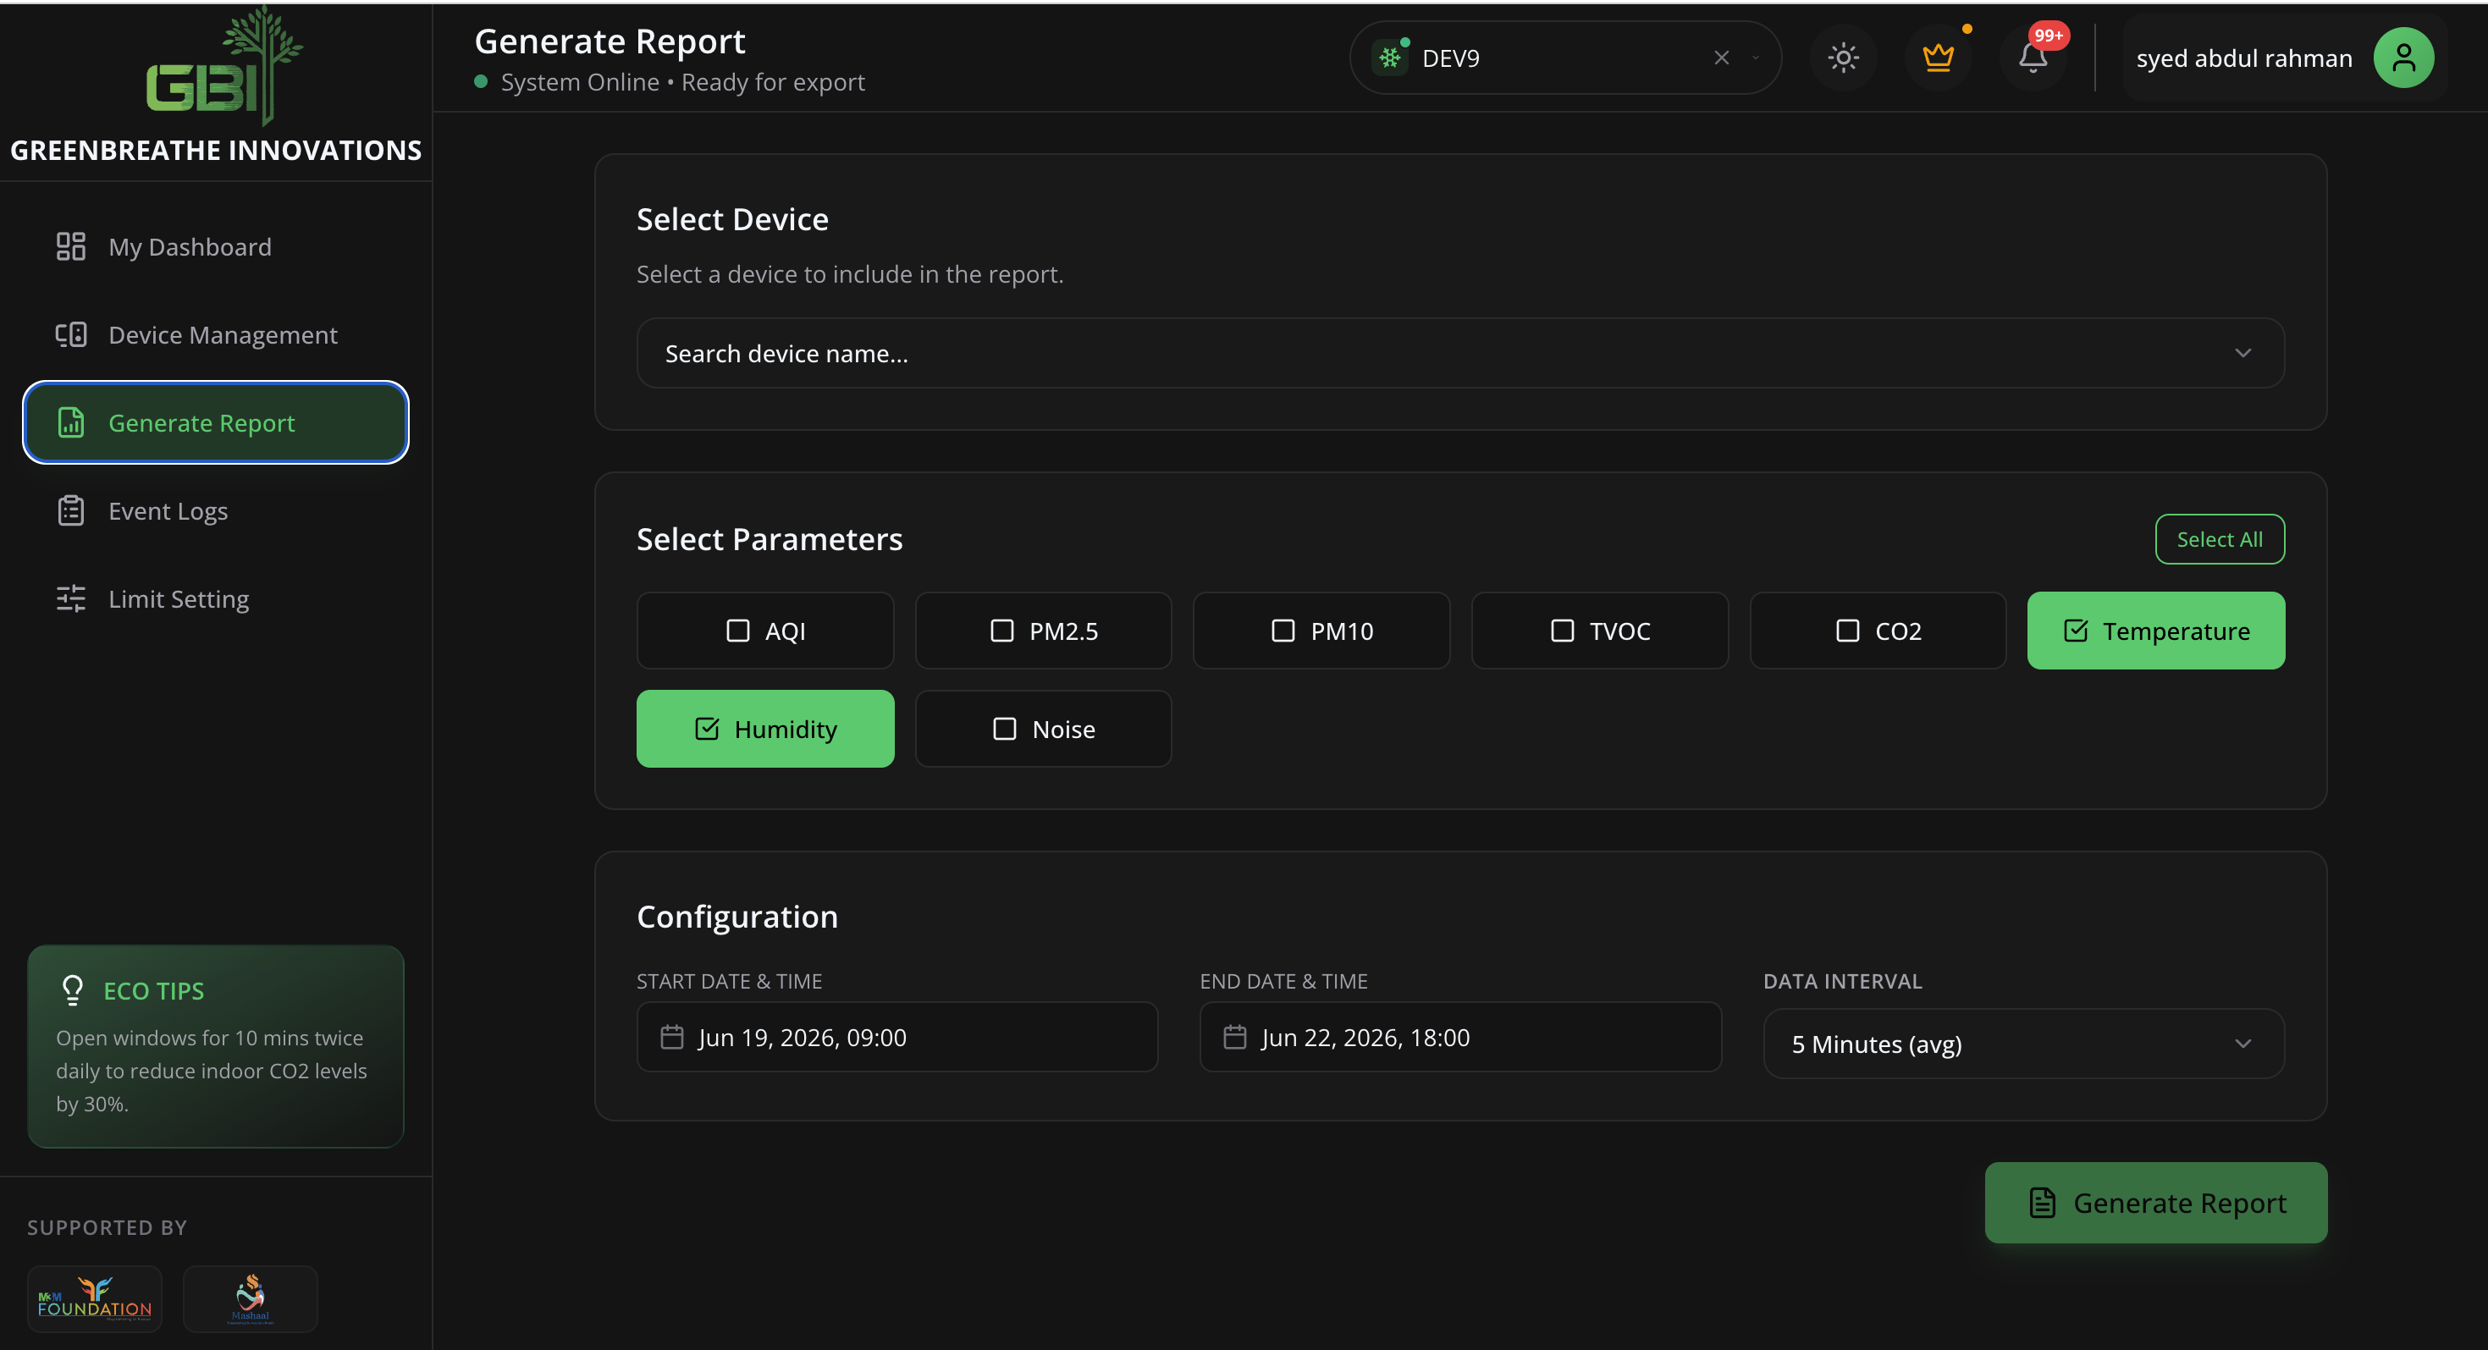
Task: Check the AQI parameter
Action: [765, 631]
